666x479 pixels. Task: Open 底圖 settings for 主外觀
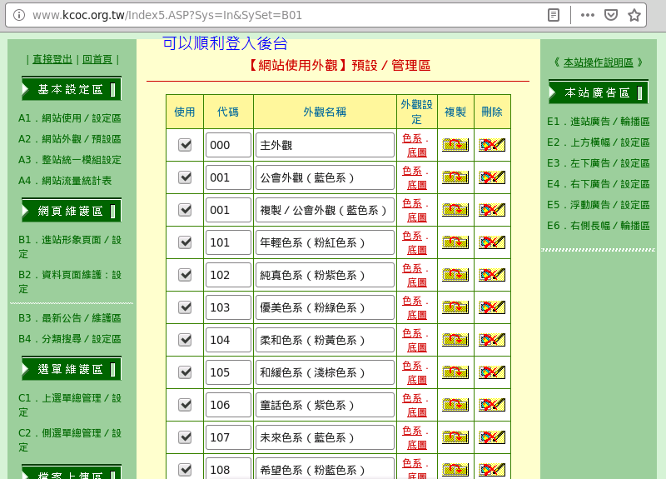pyautogui.click(x=417, y=152)
